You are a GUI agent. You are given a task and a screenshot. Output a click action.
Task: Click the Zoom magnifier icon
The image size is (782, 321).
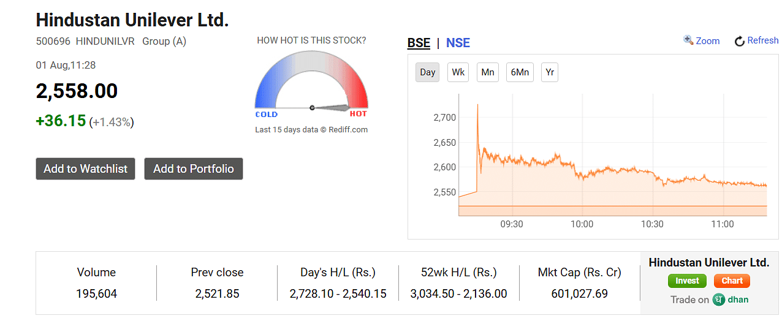point(688,40)
